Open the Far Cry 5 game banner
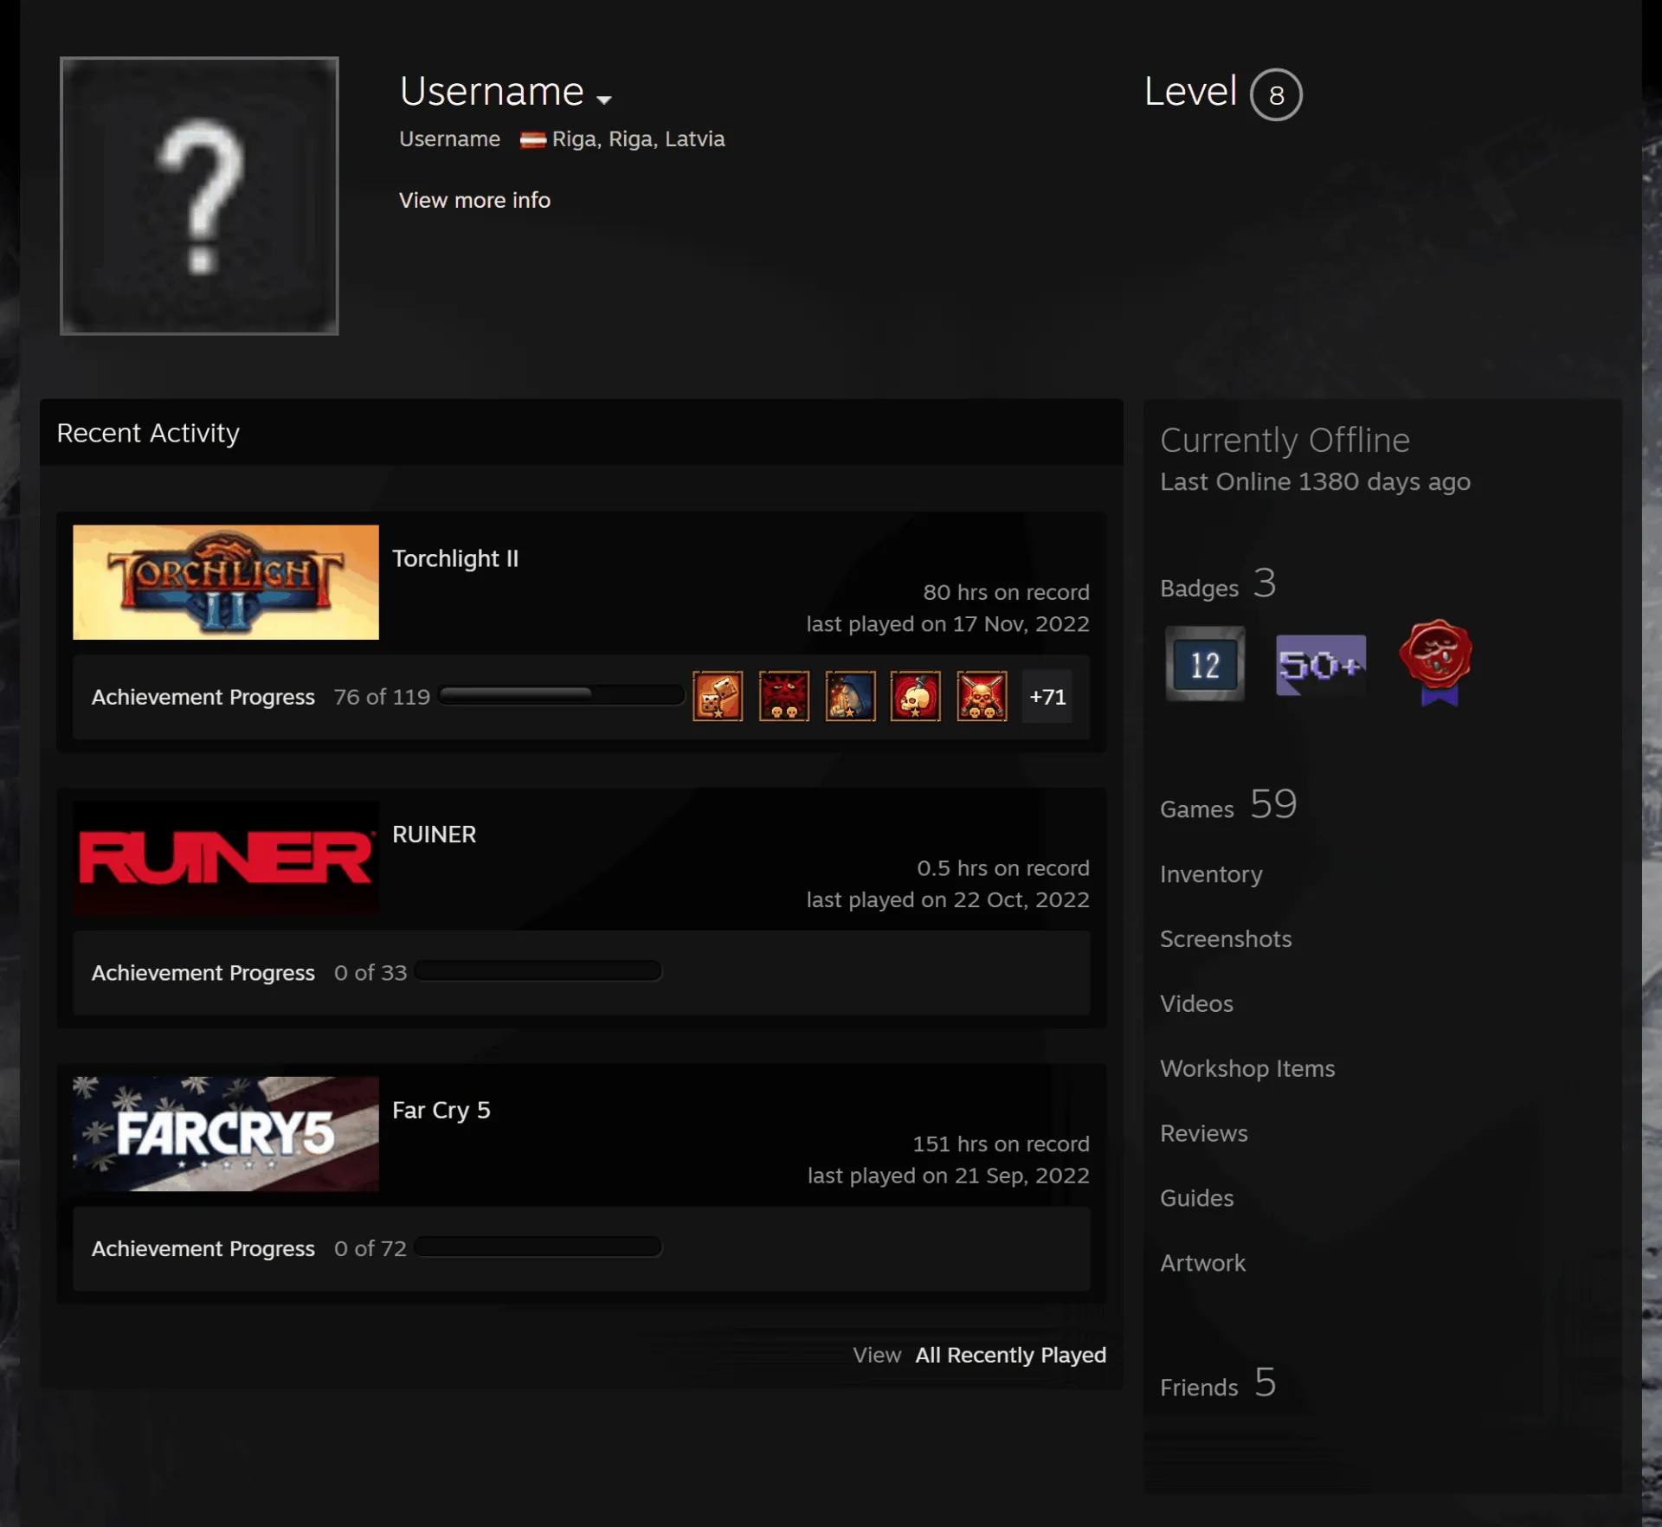 226,1133
